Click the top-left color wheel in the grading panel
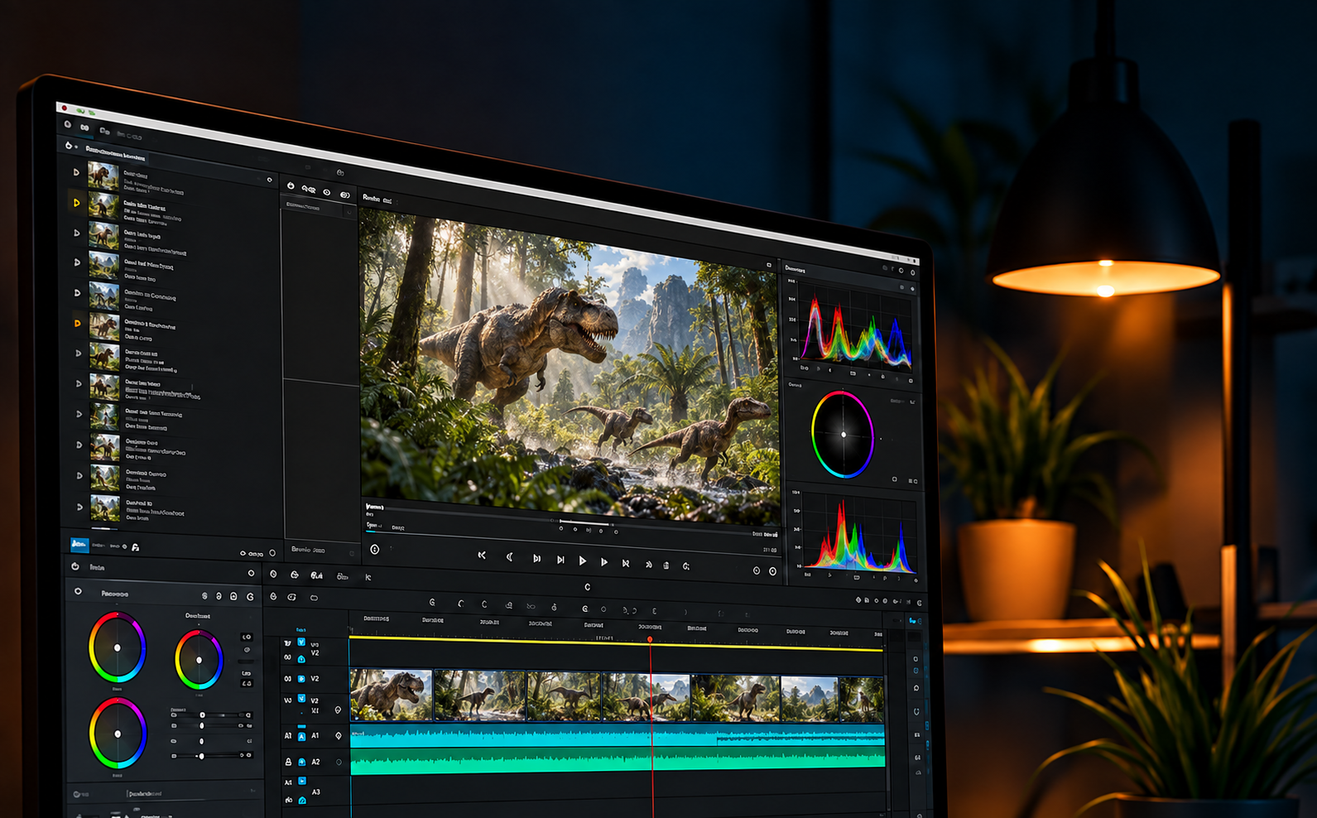The height and width of the screenshot is (818, 1317). click(117, 647)
